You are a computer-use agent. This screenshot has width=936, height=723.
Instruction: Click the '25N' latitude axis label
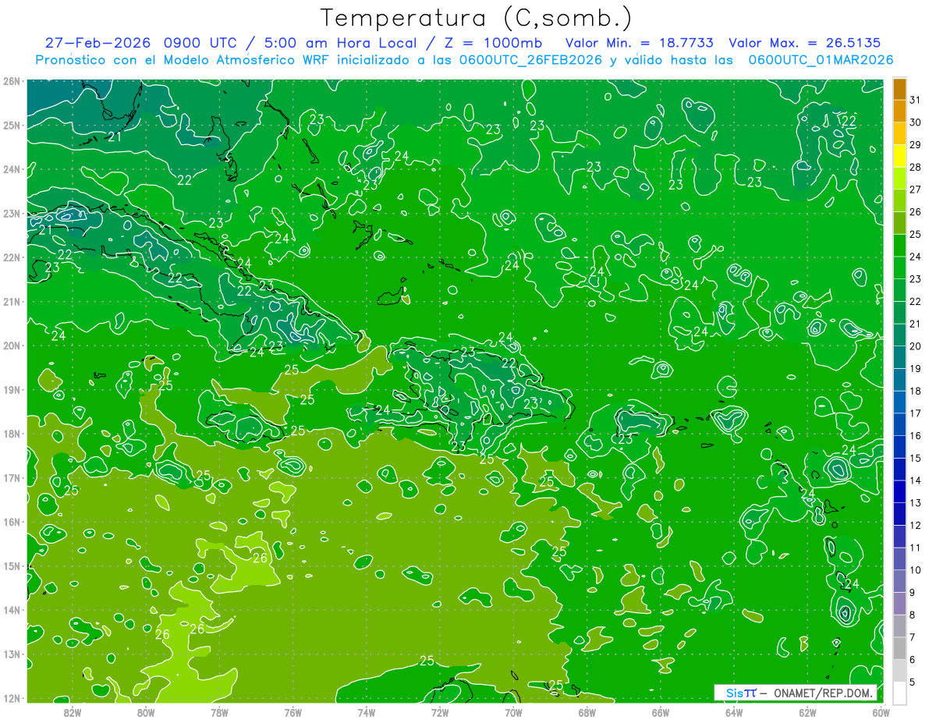(11, 125)
